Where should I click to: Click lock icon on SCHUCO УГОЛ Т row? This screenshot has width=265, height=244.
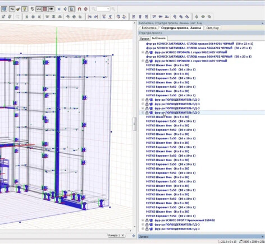pyautogui.click(x=147, y=220)
